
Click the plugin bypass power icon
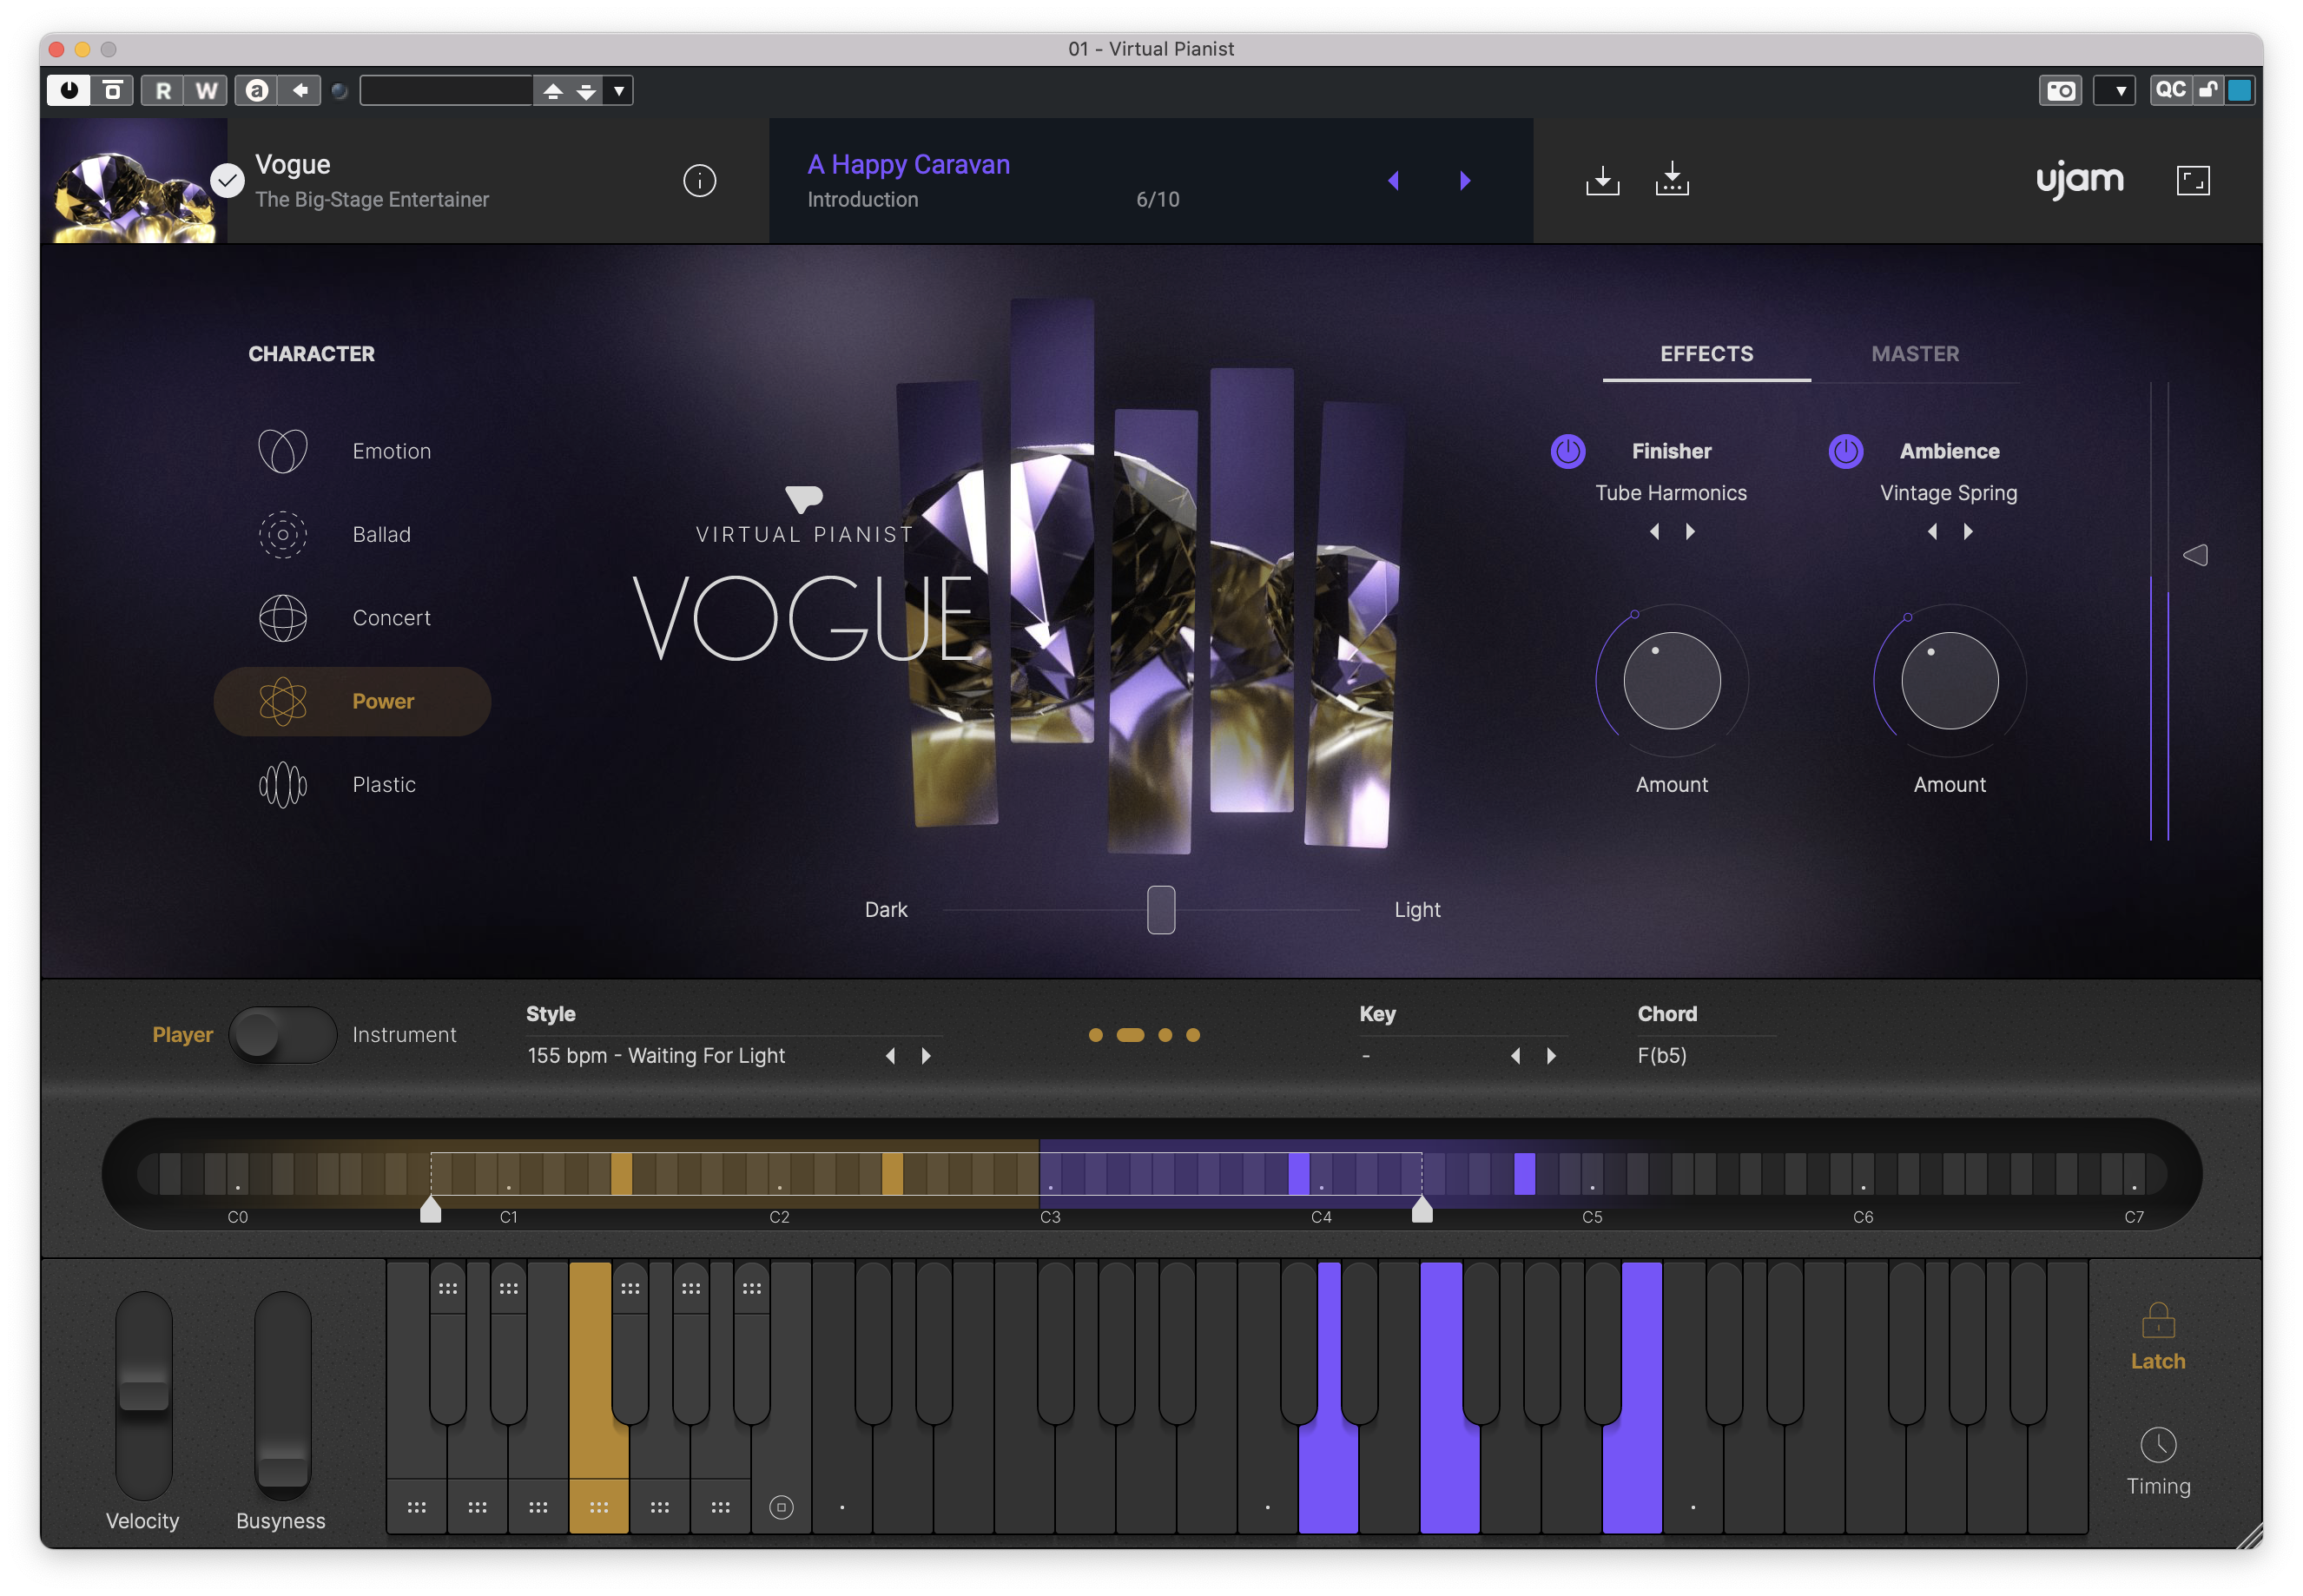(69, 90)
